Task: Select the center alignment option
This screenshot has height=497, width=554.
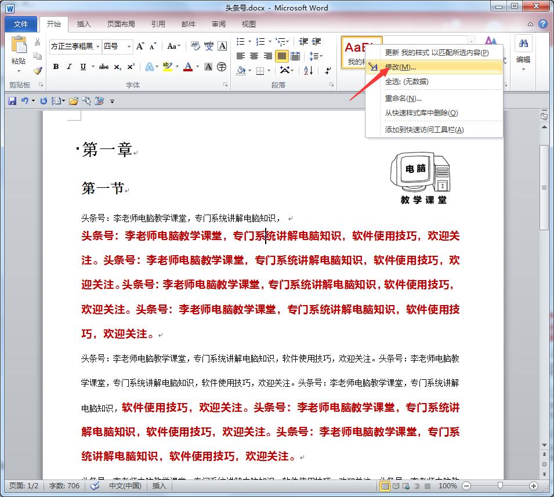Action: click(254, 56)
